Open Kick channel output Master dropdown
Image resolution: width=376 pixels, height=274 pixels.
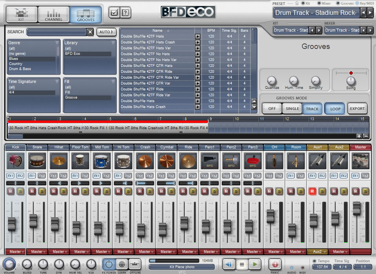(16, 252)
